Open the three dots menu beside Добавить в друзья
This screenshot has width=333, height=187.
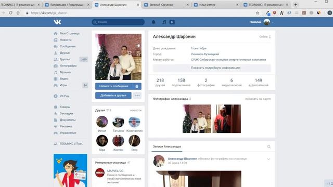[x=137, y=96]
